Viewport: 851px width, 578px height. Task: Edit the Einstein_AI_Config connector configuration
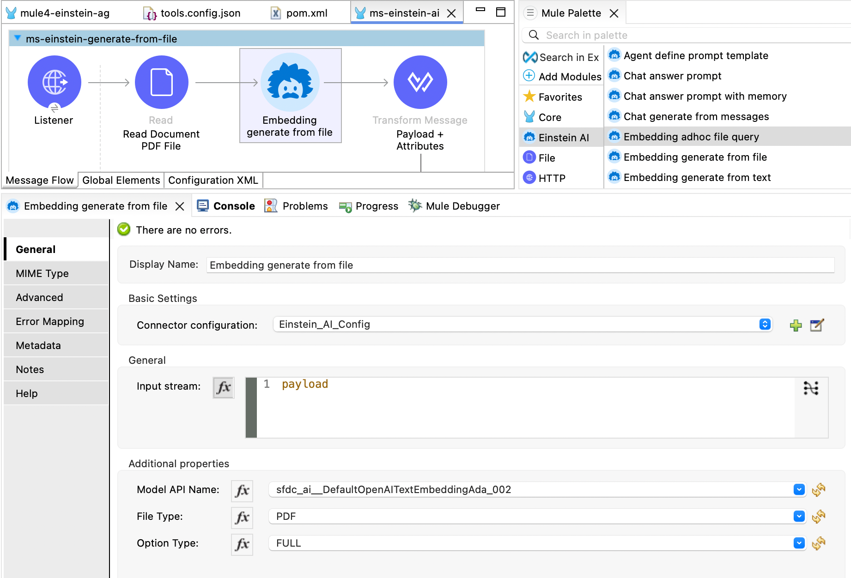(x=817, y=325)
